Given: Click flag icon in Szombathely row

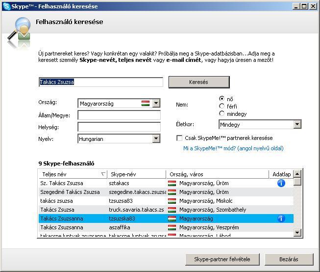Looking at the screenshot, I should coord(172,210).
